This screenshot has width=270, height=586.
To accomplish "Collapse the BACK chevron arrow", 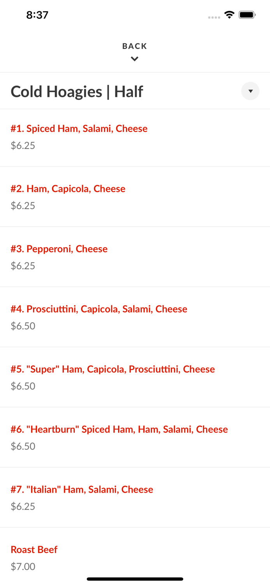I will point(134,59).
